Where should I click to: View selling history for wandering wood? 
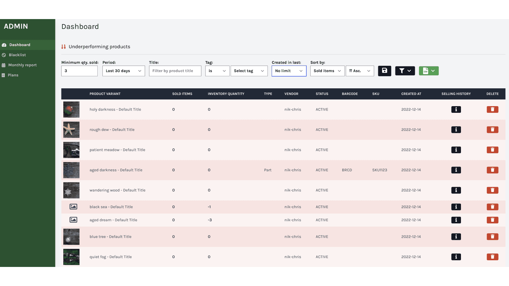pos(456,190)
